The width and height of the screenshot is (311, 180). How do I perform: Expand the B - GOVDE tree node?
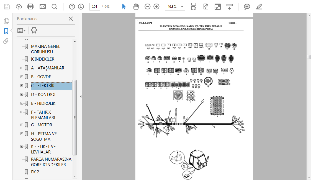point(22,77)
